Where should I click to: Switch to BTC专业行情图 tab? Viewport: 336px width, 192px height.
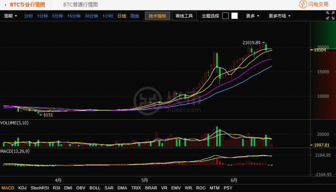27,5
